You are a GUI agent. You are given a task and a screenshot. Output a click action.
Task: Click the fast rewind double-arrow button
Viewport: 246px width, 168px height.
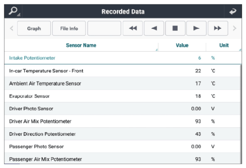coord(133,29)
